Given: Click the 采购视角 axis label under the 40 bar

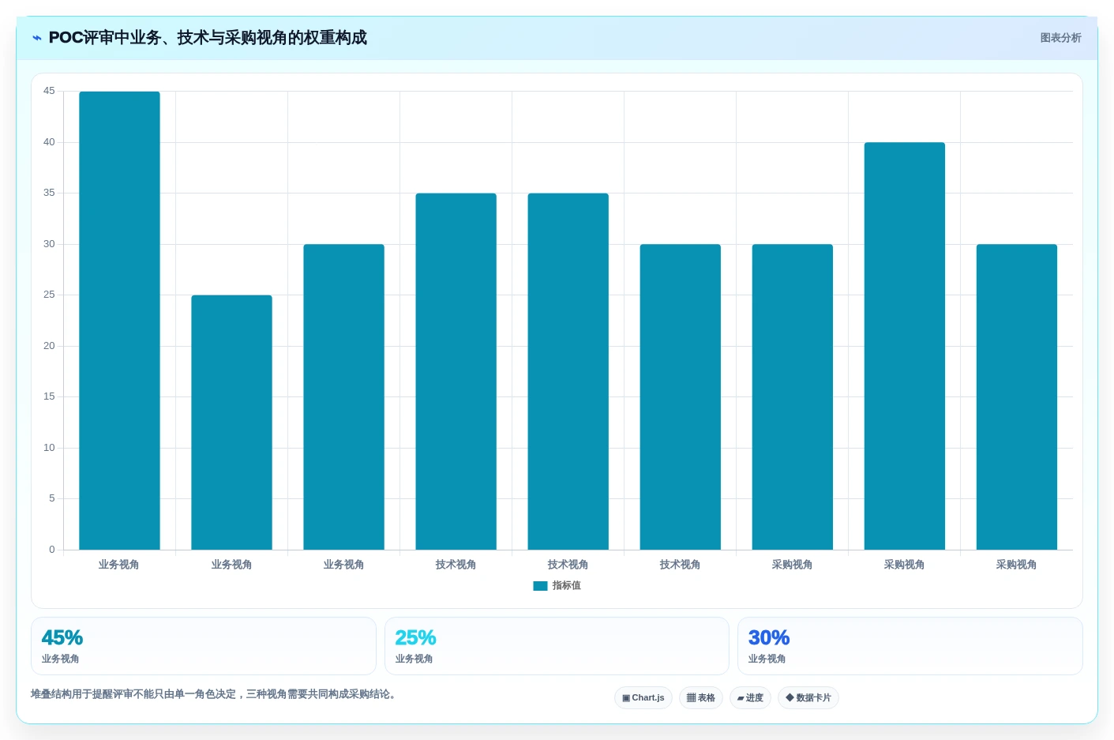Looking at the screenshot, I should tap(904, 565).
